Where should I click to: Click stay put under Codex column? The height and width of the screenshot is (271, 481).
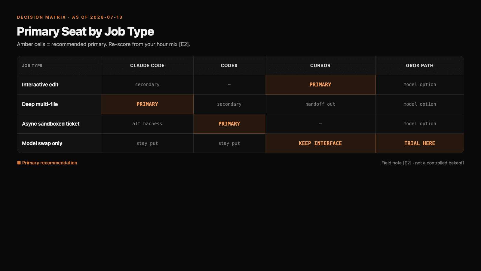(229, 143)
